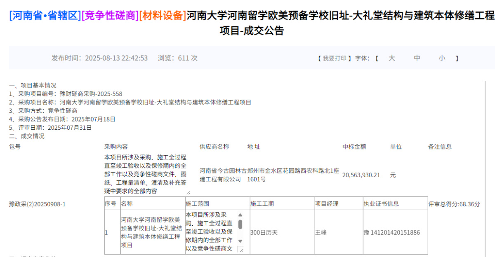
Task: Click the up arrow in 施工范围 scrollbar
Action: (240, 215)
